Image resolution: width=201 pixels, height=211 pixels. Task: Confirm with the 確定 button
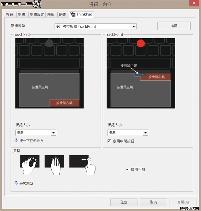pos(124,202)
